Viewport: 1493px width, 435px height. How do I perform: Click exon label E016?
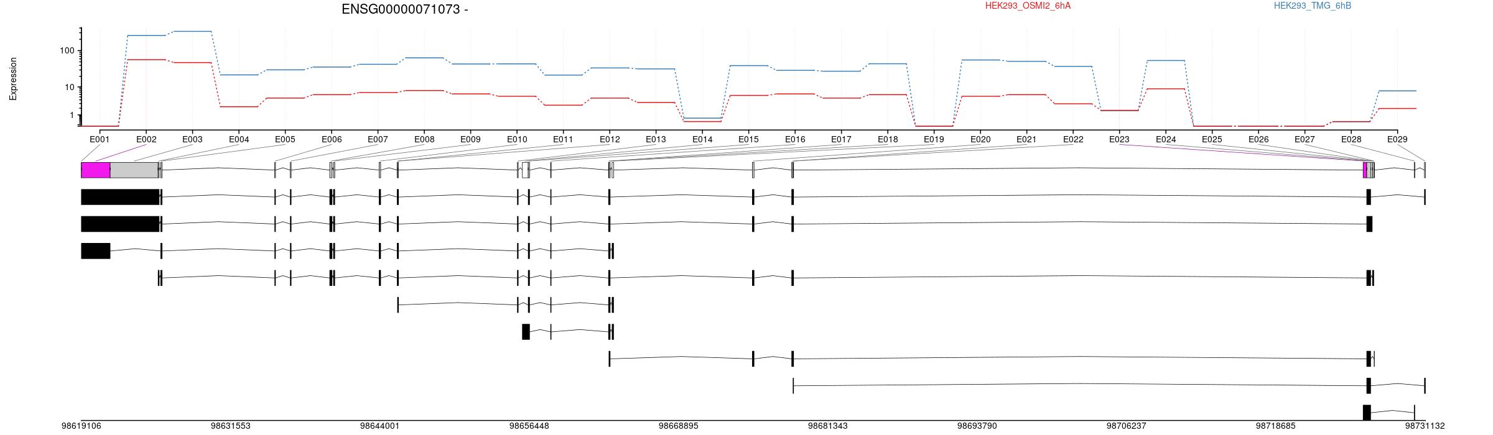coord(795,139)
